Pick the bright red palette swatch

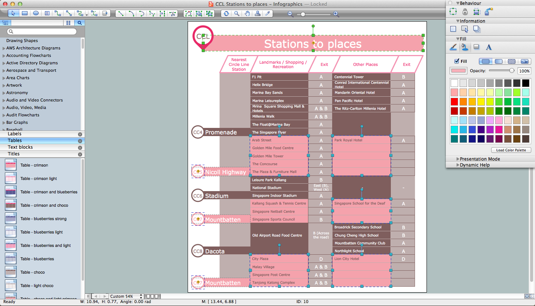click(x=454, y=102)
